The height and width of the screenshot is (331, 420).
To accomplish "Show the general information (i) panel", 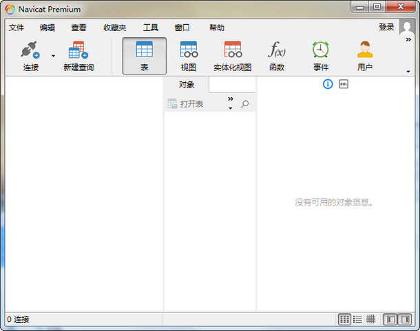I will click(x=328, y=84).
